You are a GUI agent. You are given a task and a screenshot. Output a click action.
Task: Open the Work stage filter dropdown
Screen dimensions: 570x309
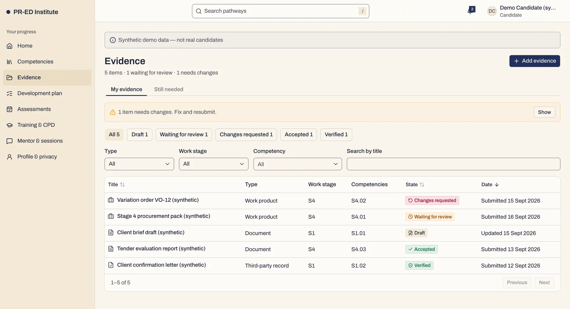[214, 164]
